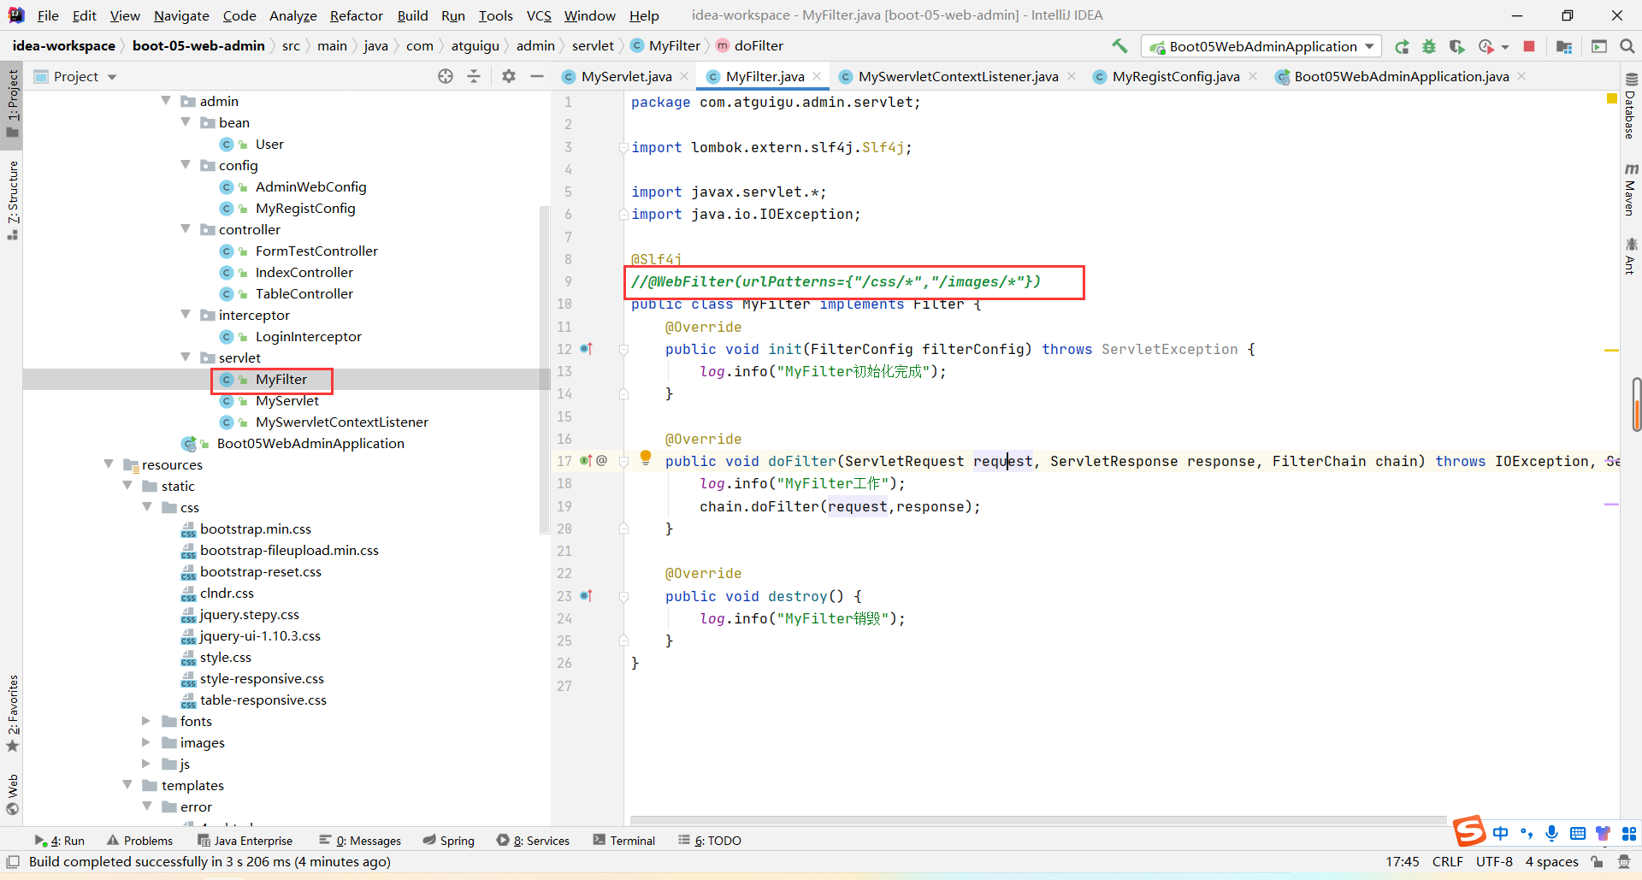Click the CRLF line separator in the status bar
The image size is (1642, 880).
[1447, 862]
